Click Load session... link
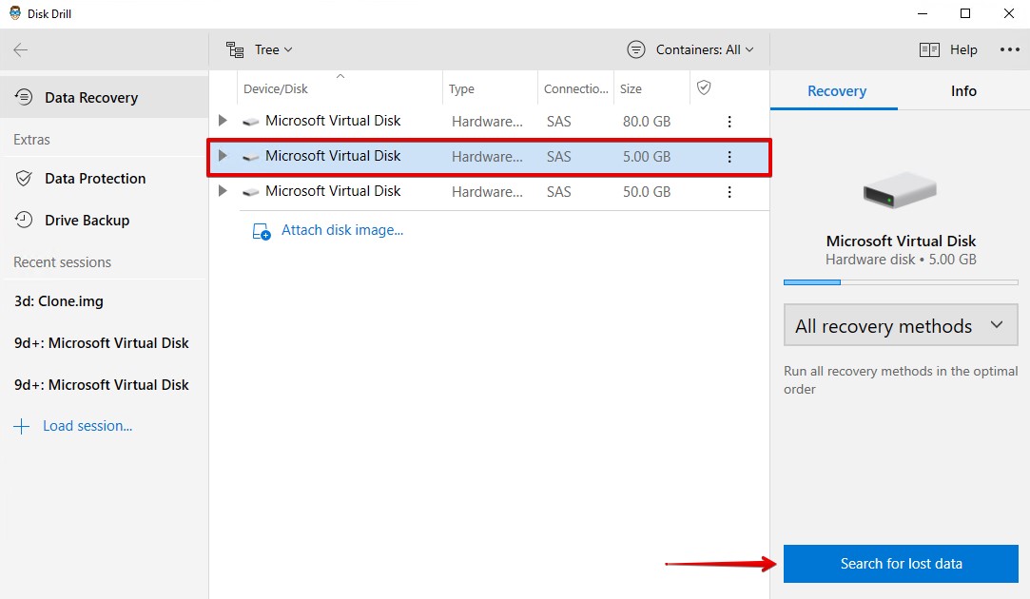 click(x=87, y=426)
